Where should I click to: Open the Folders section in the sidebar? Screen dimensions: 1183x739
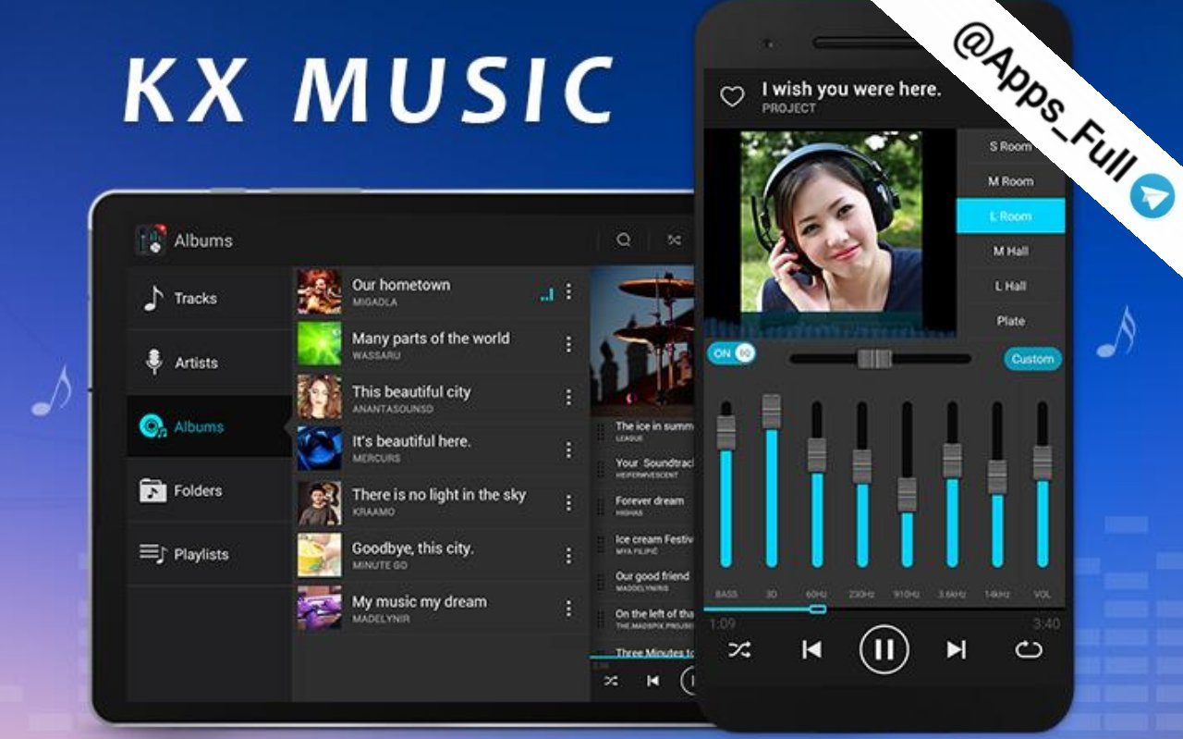point(209,490)
